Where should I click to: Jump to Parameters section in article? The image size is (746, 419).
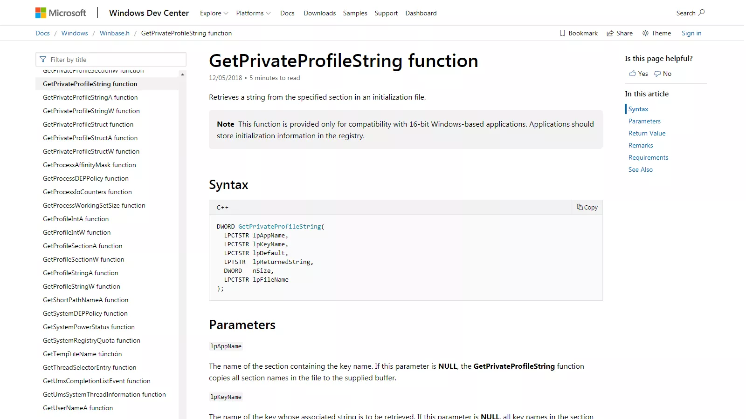[x=644, y=121]
